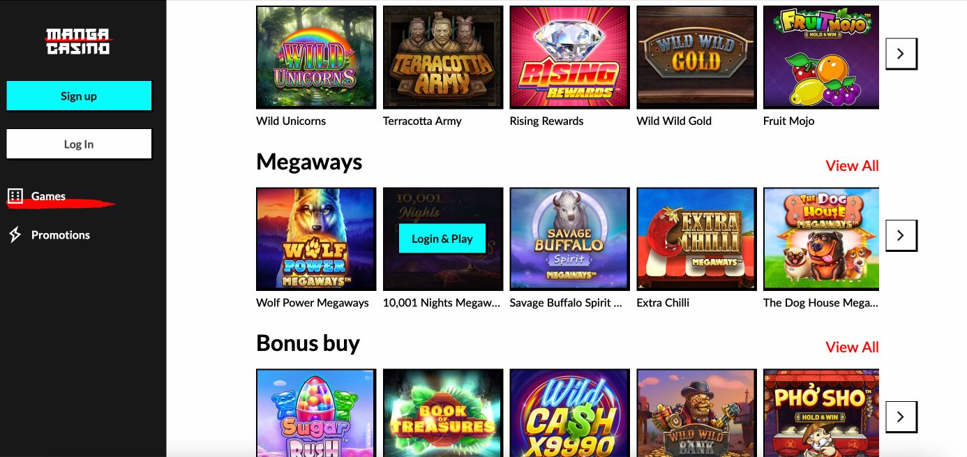This screenshot has width=967, height=457.
Task: Open the Wild Unicorns game thumbnail
Action: 316,57
